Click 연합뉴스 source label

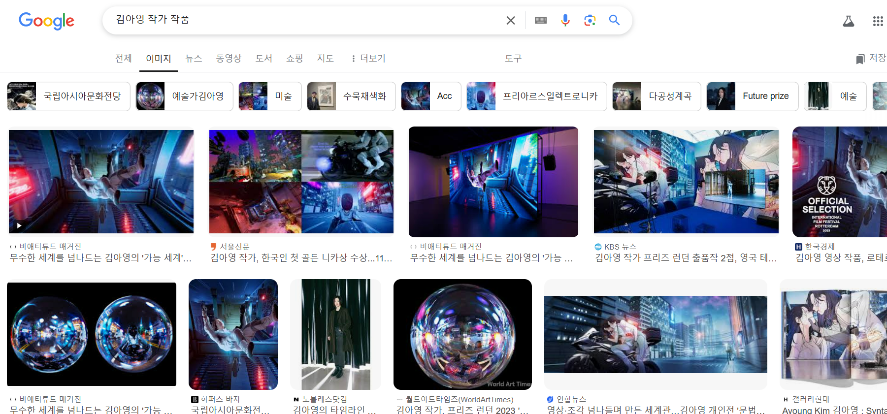pyautogui.click(x=571, y=399)
